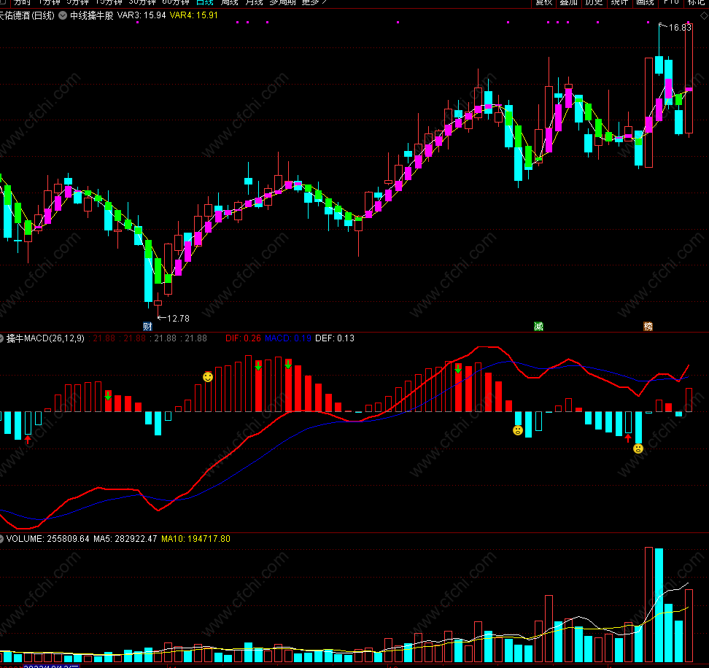Click the 叠加 button

tap(568, 2)
